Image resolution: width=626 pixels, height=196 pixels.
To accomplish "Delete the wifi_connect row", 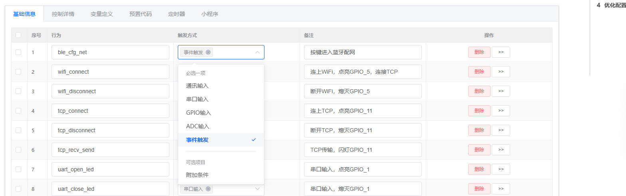I will 479,72.
